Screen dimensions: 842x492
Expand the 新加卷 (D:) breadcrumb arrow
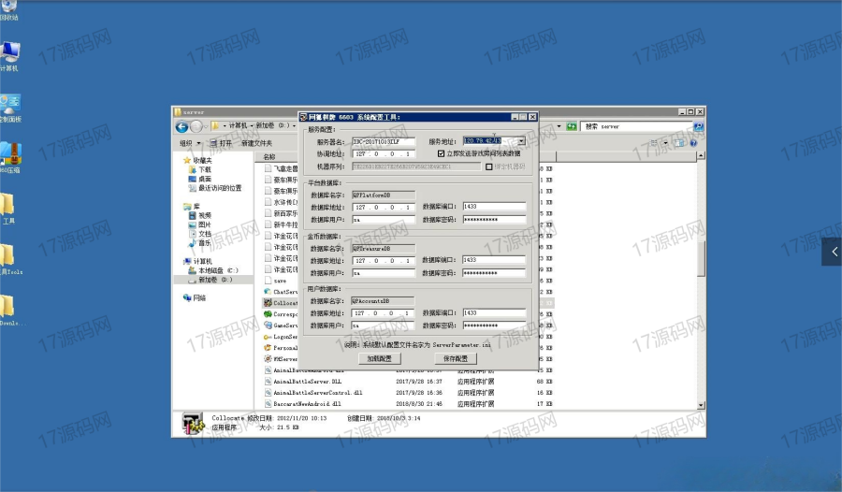pos(294,125)
